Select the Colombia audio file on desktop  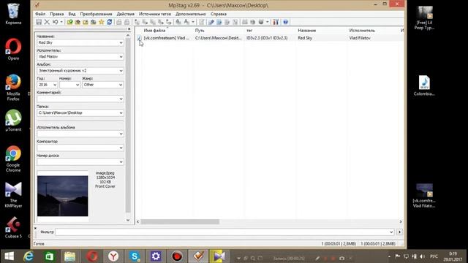[424, 85]
